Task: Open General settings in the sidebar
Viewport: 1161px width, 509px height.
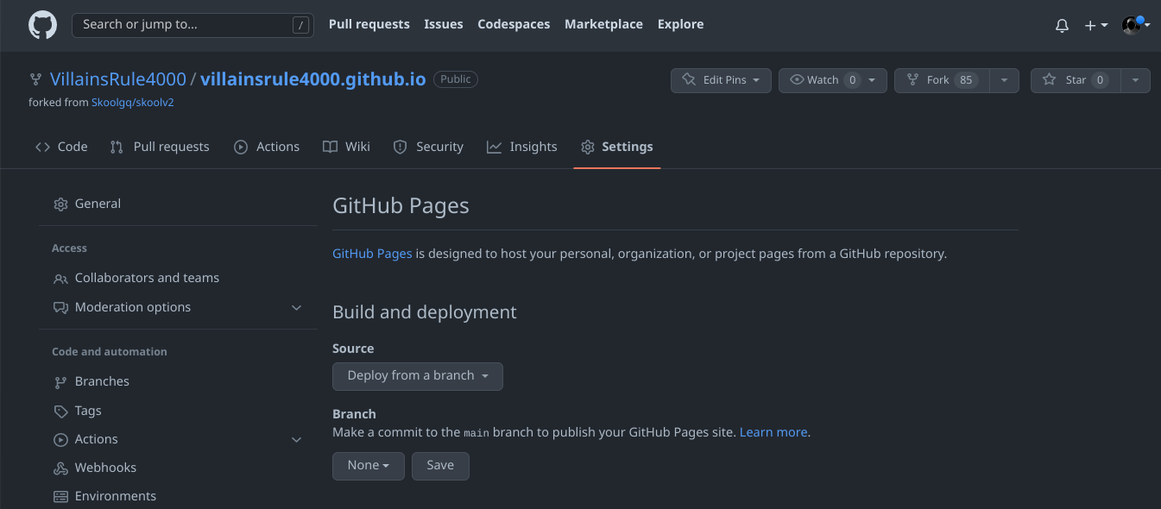Action: (178, 204)
